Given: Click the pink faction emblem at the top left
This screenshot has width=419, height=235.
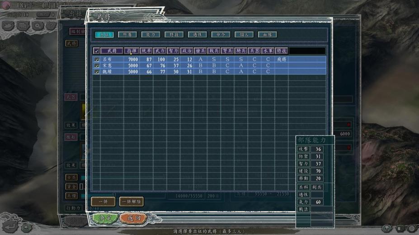Looking at the screenshot, I should 6,5.
